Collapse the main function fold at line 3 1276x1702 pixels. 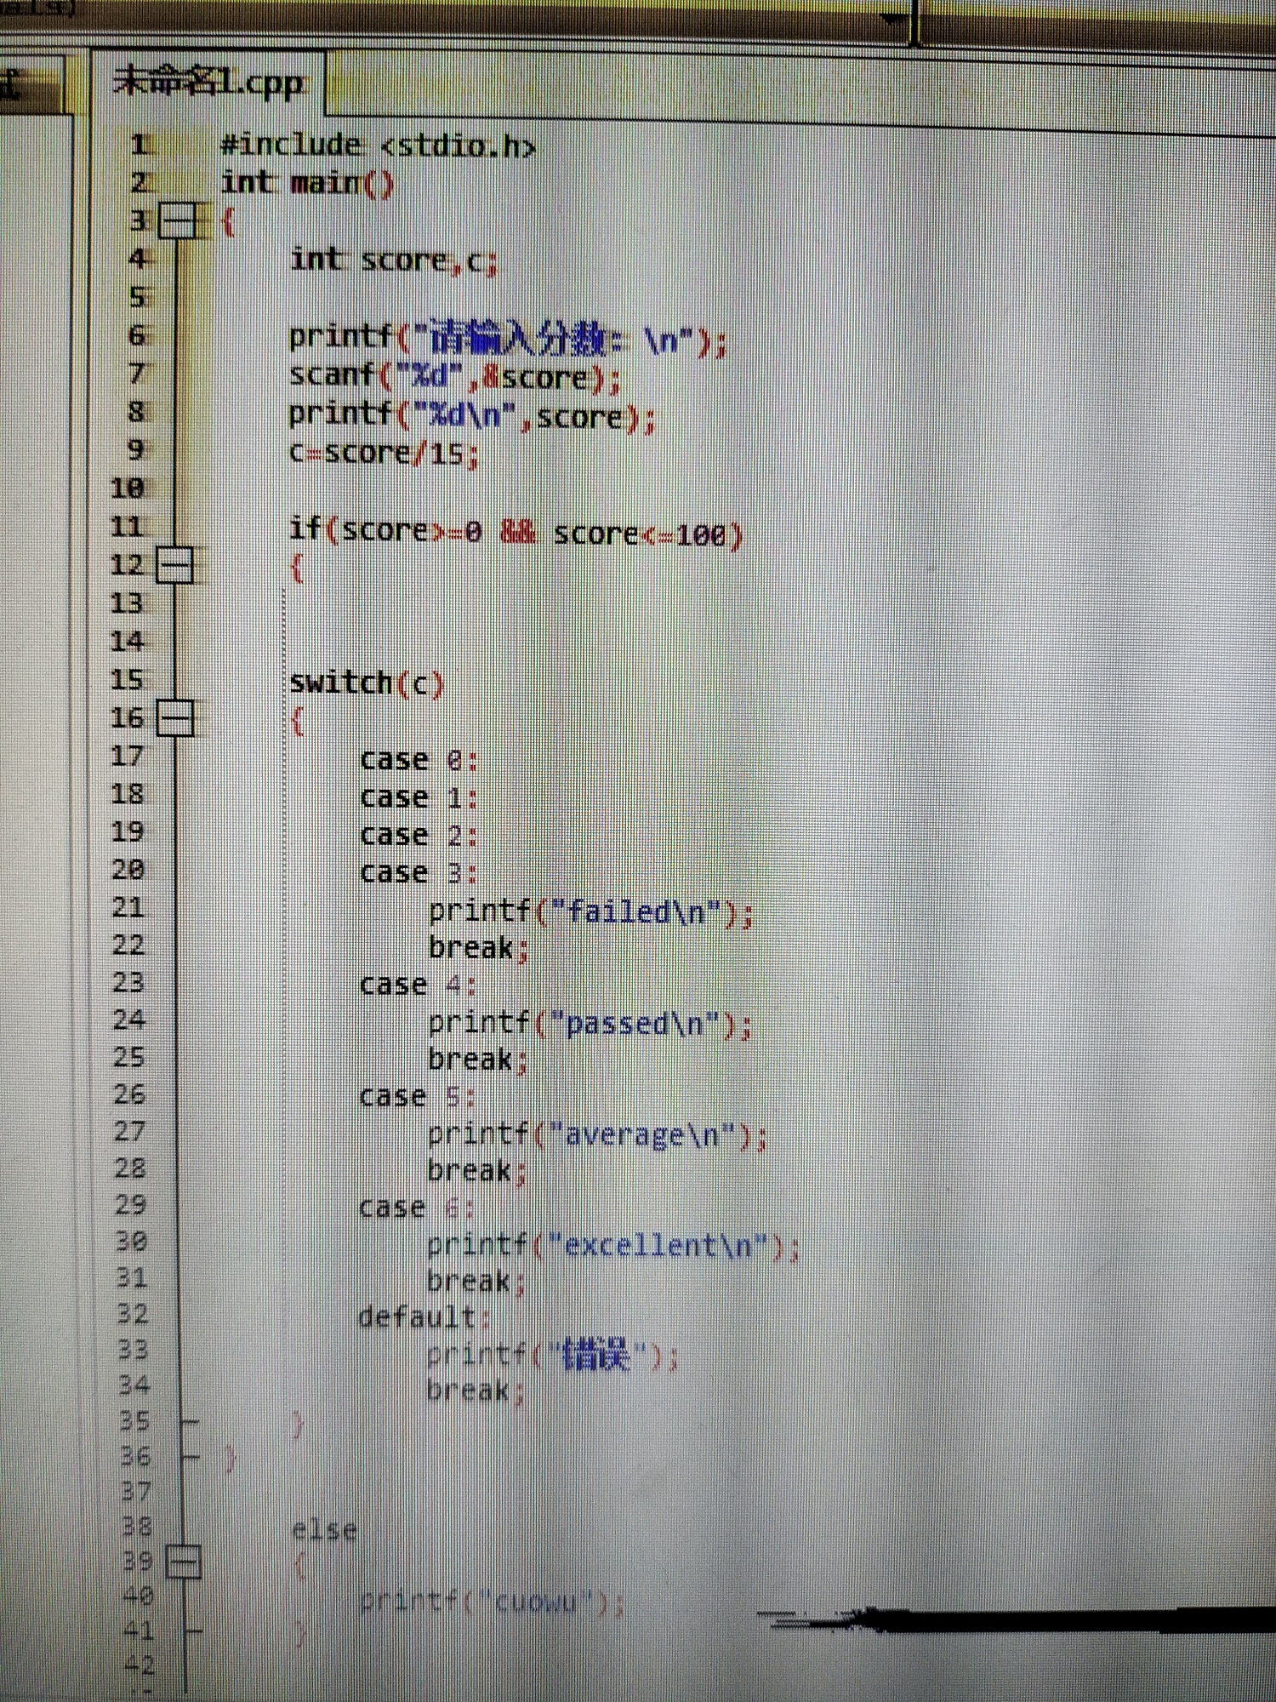178,221
